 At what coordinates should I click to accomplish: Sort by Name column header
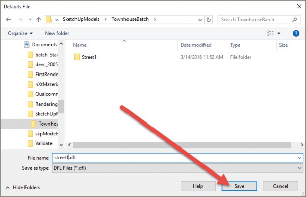click(80, 45)
